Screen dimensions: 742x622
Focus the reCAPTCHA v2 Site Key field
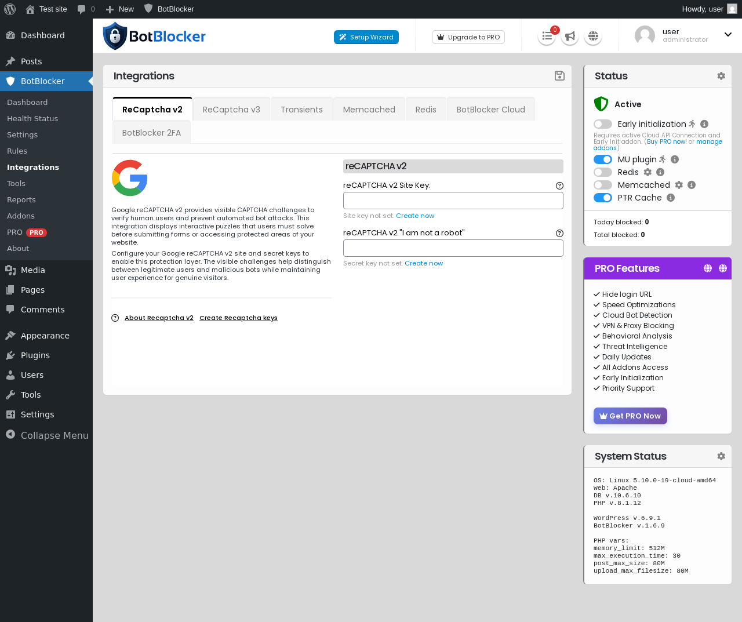453,201
